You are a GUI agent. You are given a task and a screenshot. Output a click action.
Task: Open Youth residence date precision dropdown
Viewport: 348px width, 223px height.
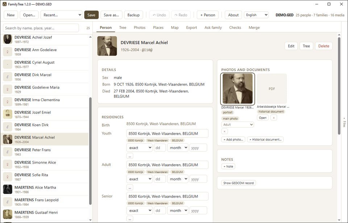tap(139, 148)
